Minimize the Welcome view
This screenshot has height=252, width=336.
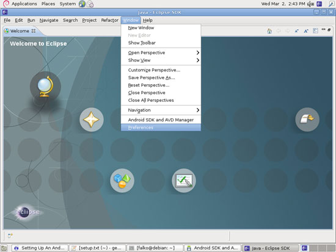(x=323, y=29)
